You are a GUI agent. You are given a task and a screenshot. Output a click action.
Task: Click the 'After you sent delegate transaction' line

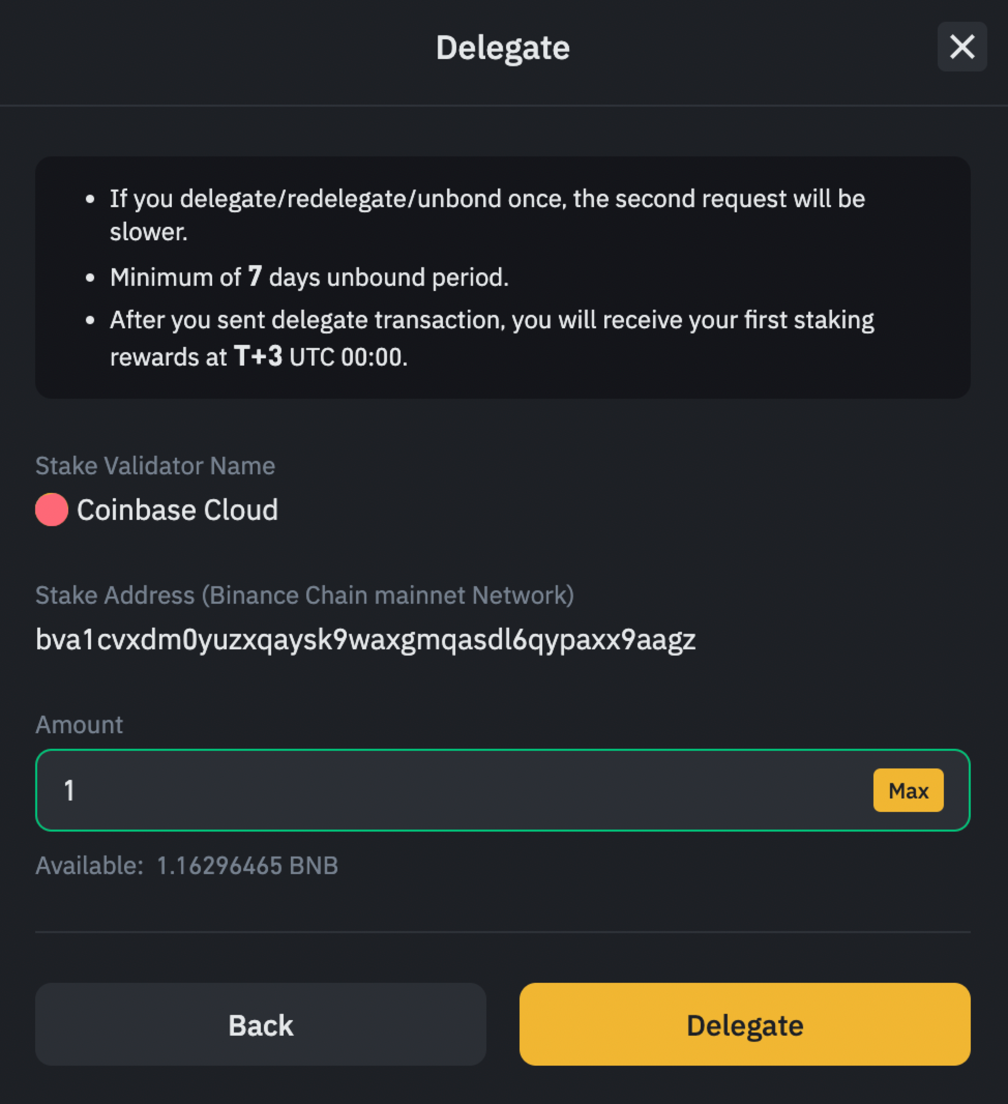pyautogui.click(x=492, y=320)
